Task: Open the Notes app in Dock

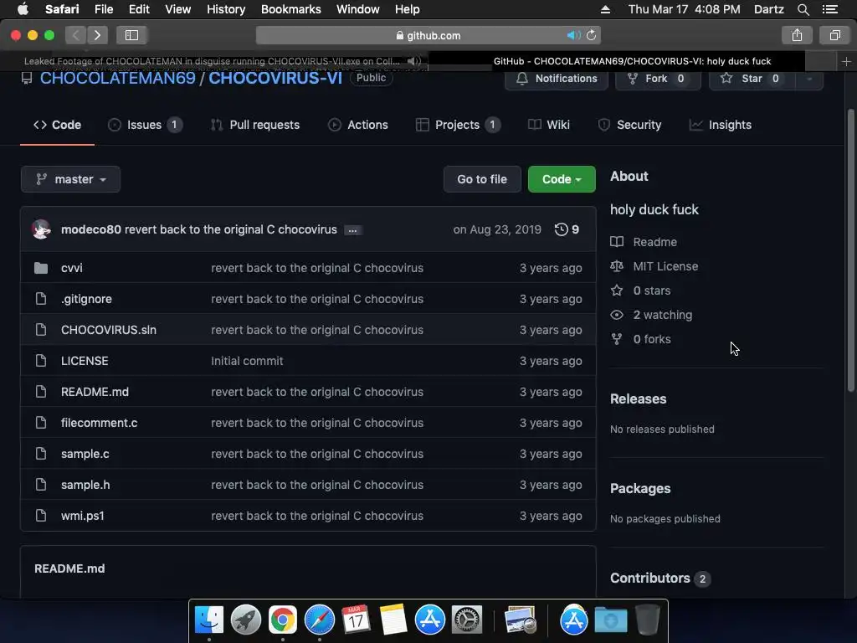Action: tap(393, 620)
